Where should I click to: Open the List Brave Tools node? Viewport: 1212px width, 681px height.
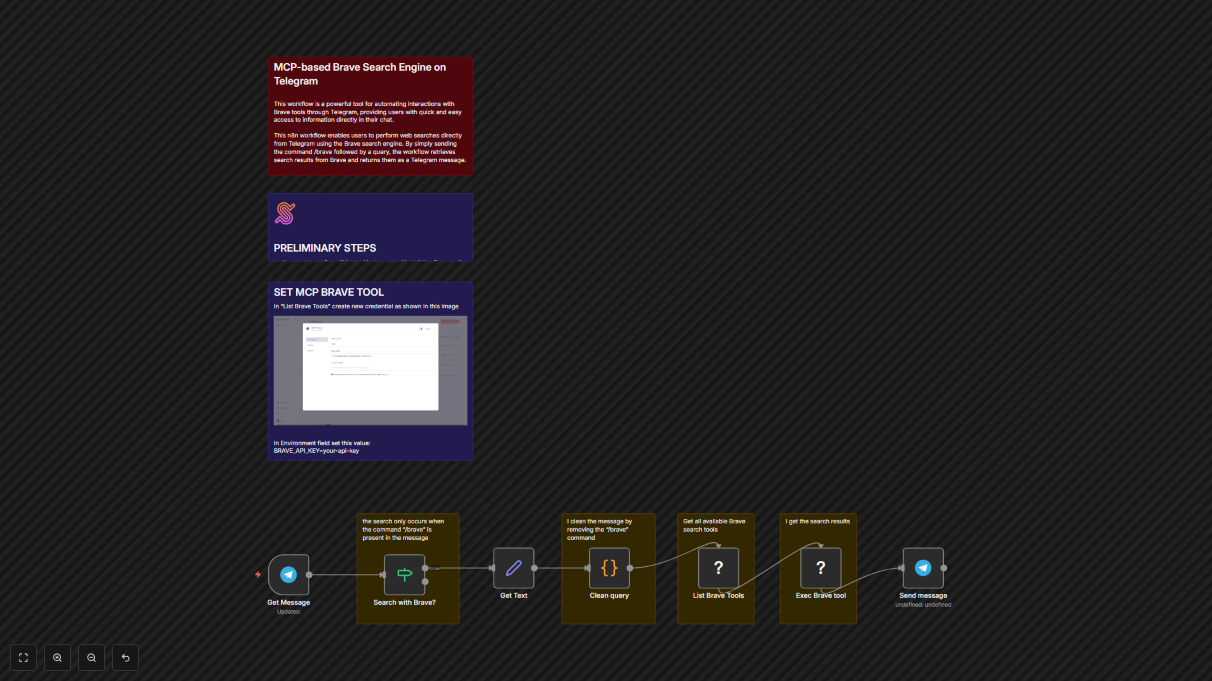pyautogui.click(x=718, y=568)
